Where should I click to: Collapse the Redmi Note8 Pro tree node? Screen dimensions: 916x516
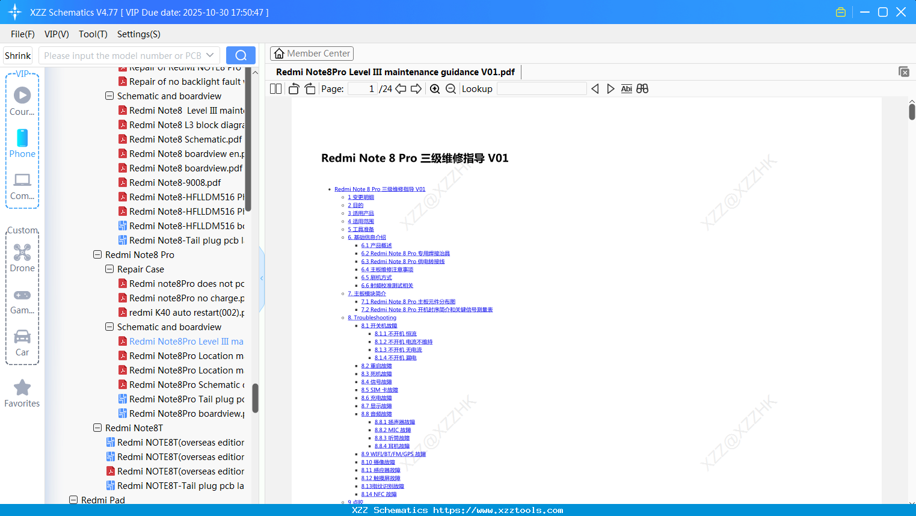pos(97,255)
